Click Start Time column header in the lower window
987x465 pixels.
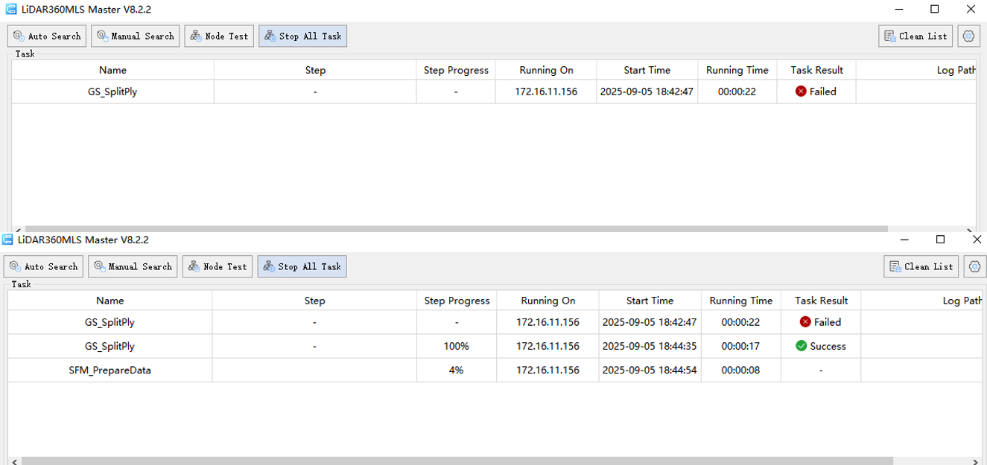[x=650, y=301]
